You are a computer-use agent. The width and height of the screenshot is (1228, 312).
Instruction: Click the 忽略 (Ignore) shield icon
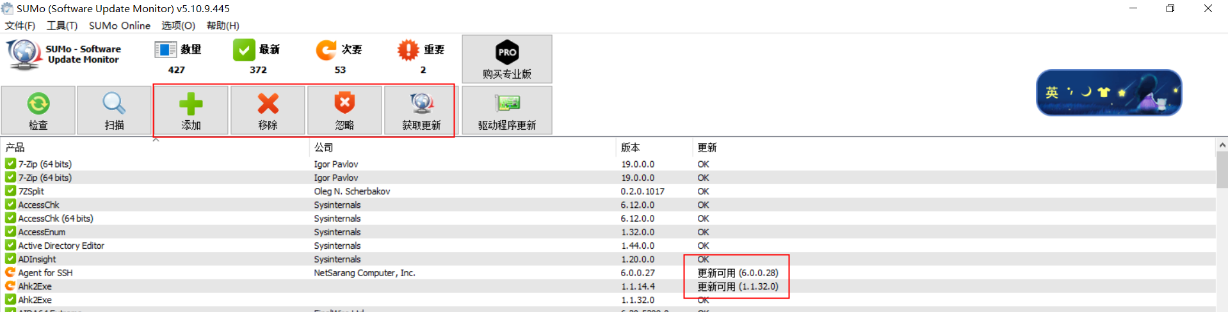point(344,103)
